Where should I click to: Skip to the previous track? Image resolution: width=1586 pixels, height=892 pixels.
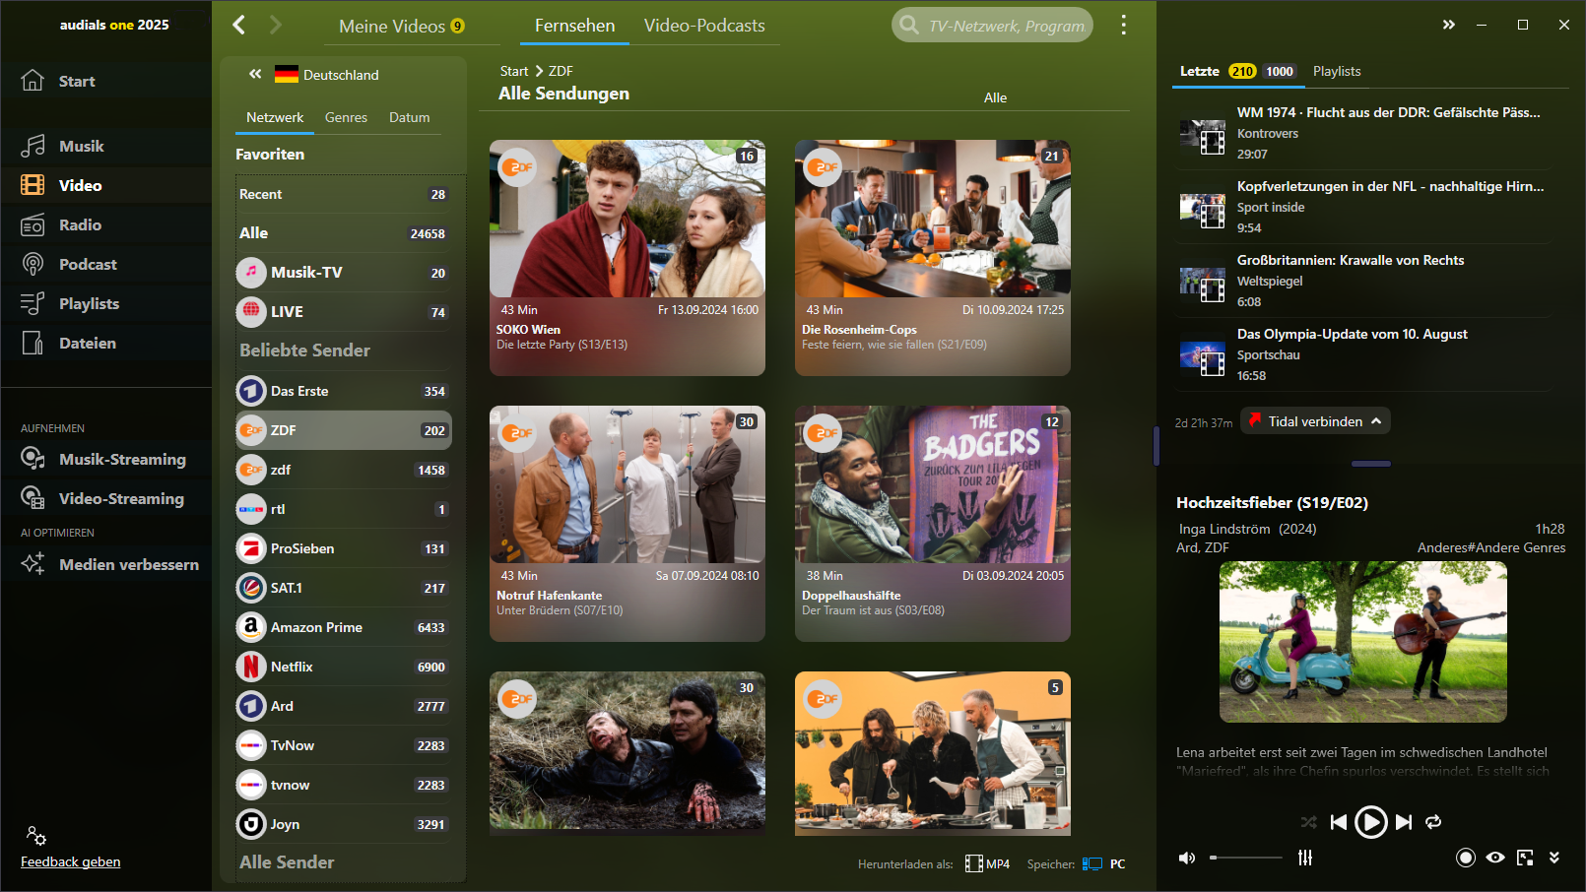pos(1338,822)
